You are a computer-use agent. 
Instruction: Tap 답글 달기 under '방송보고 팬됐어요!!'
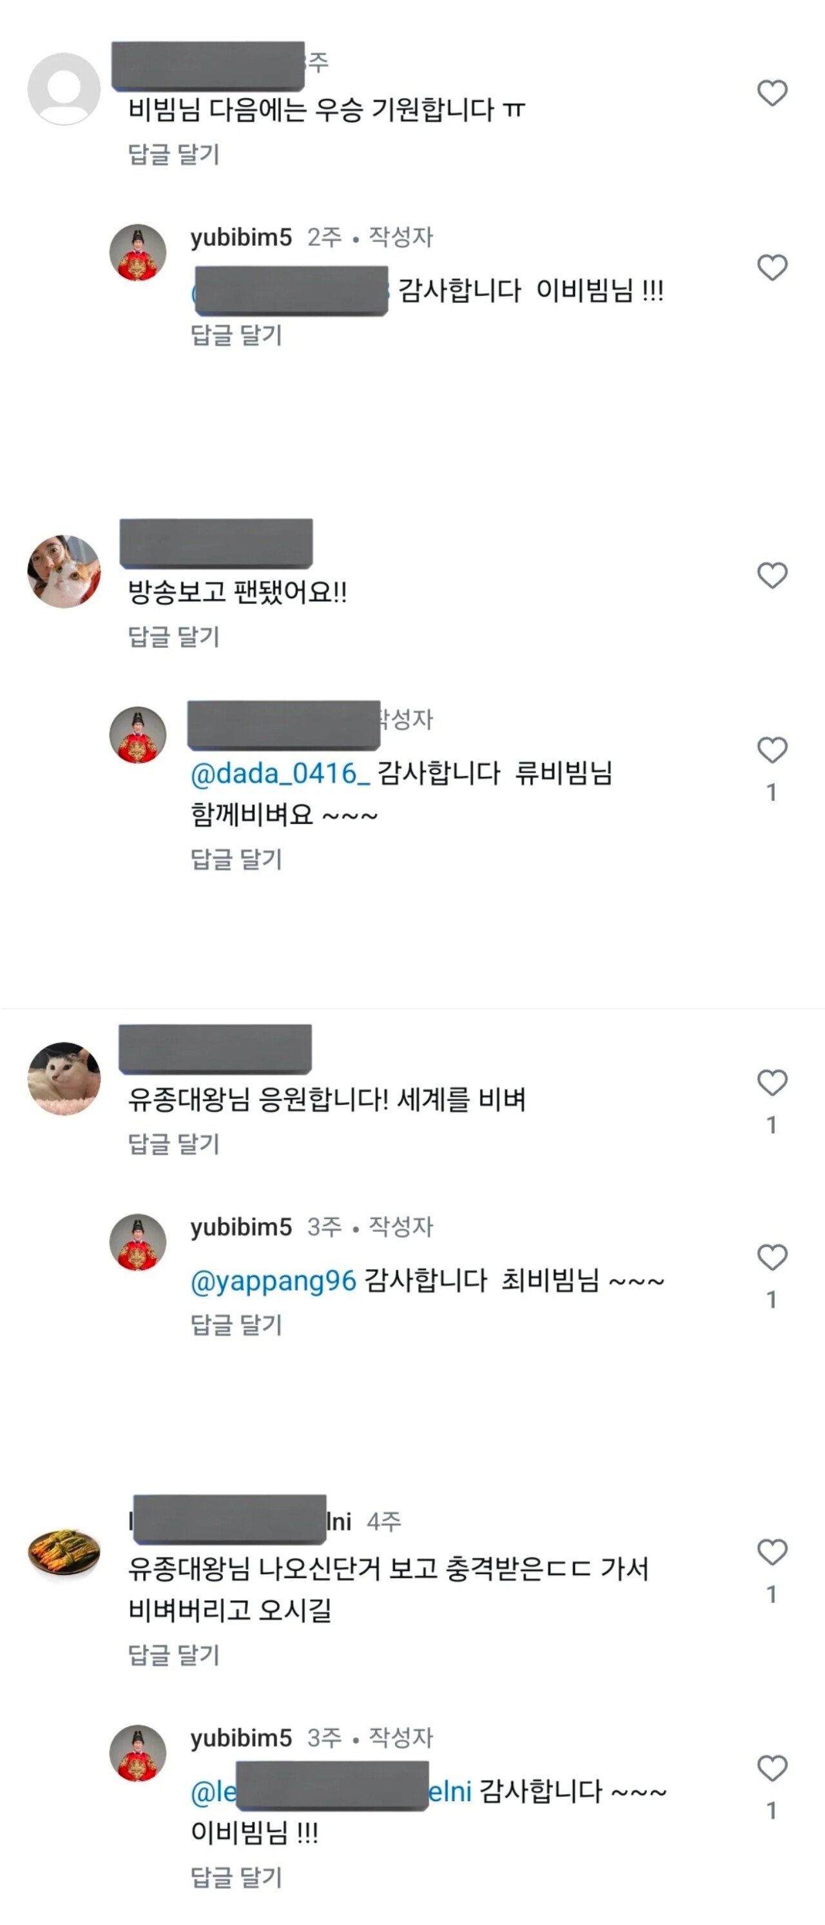(x=173, y=637)
